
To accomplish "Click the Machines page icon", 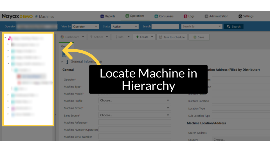I will (36, 17).
